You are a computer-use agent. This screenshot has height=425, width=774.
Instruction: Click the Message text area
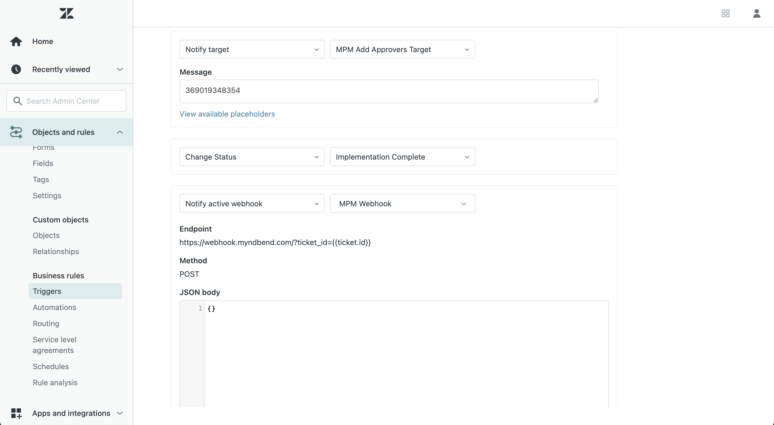tap(389, 91)
